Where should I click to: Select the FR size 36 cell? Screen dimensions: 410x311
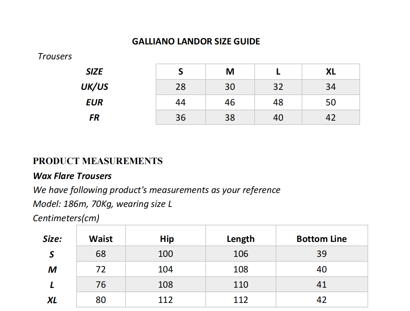pyautogui.click(x=180, y=118)
